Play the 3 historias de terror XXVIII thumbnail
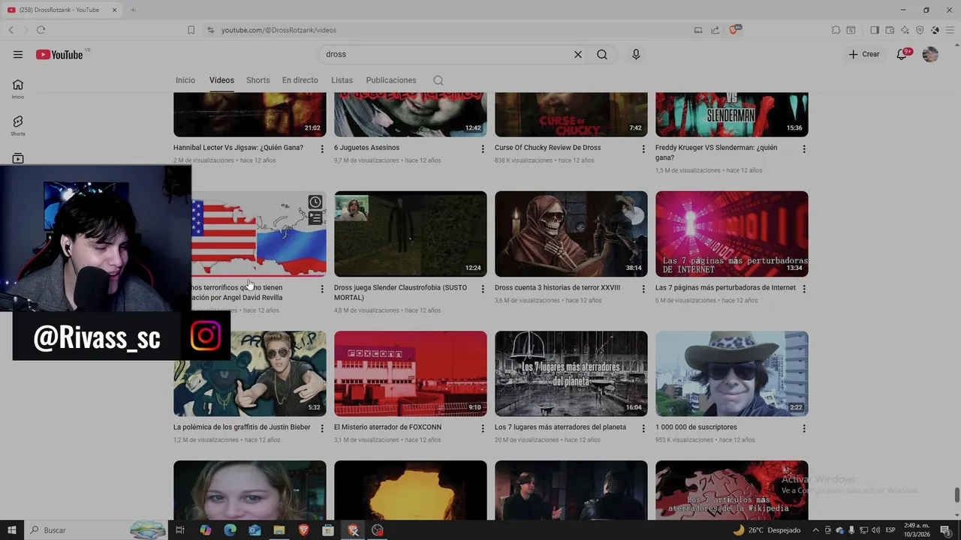The image size is (961, 540). coord(571,234)
